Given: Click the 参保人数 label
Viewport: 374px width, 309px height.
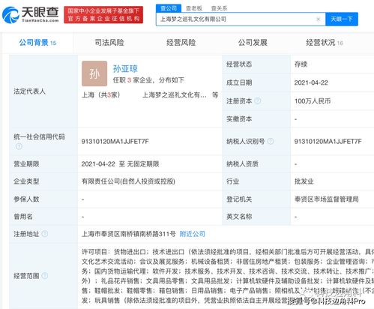Looking at the screenshot, I should point(26,199).
